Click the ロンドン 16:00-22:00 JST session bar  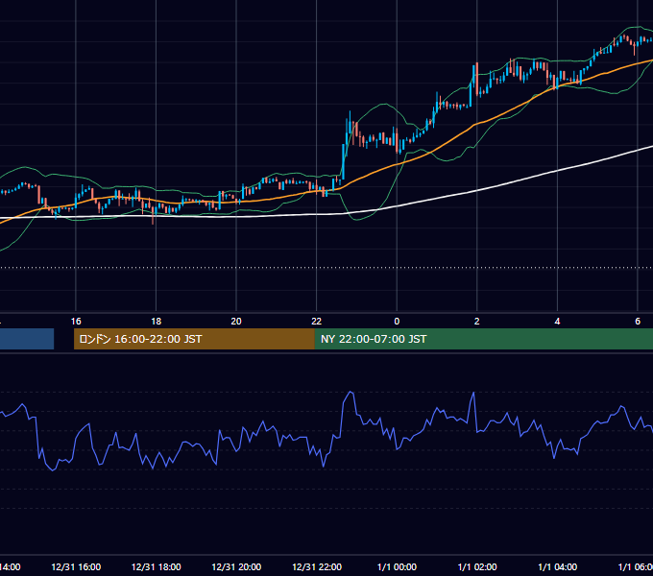click(x=194, y=339)
